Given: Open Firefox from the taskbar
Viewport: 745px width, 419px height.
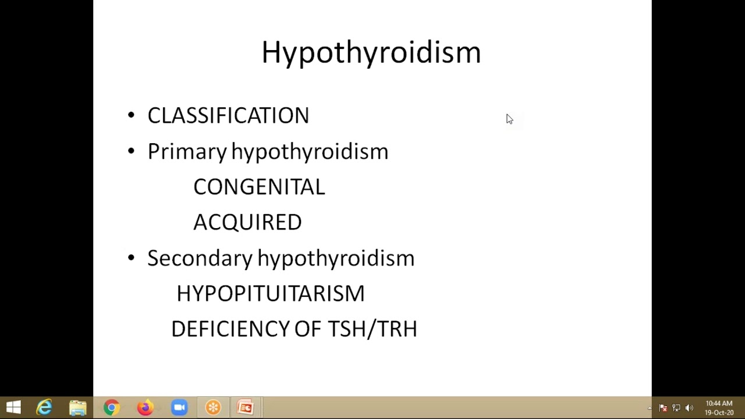Looking at the screenshot, I should [145, 407].
